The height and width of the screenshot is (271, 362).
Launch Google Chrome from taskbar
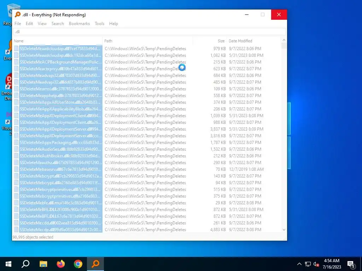point(78,264)
